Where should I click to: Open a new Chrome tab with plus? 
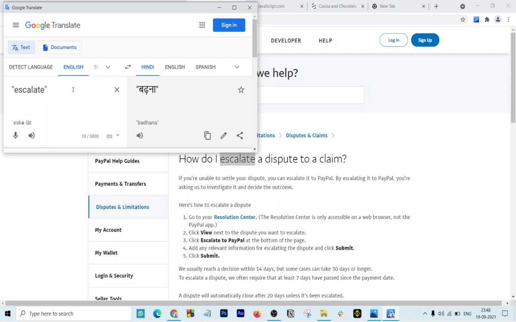pos(436,6)
